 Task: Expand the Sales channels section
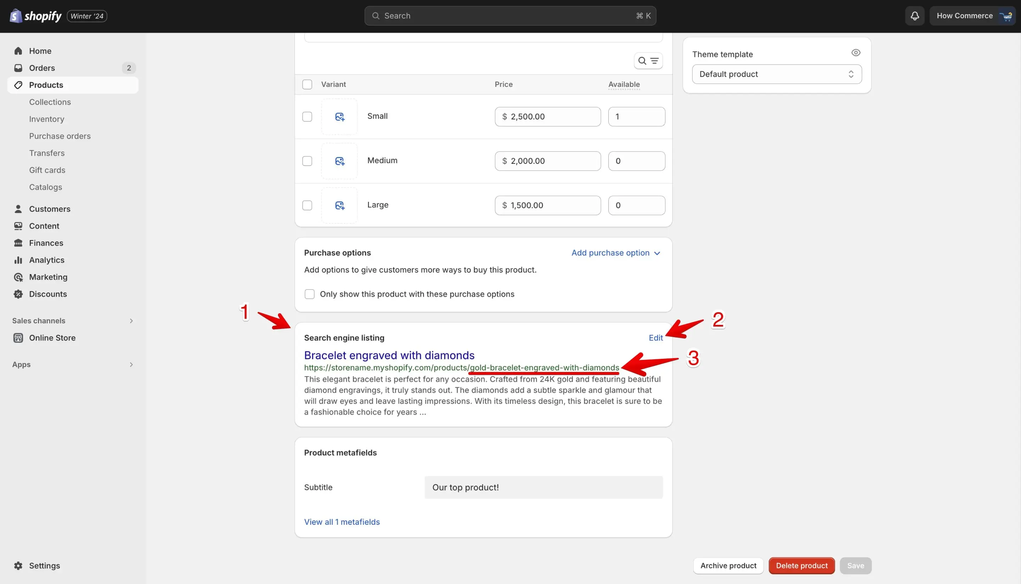(131, 321)
